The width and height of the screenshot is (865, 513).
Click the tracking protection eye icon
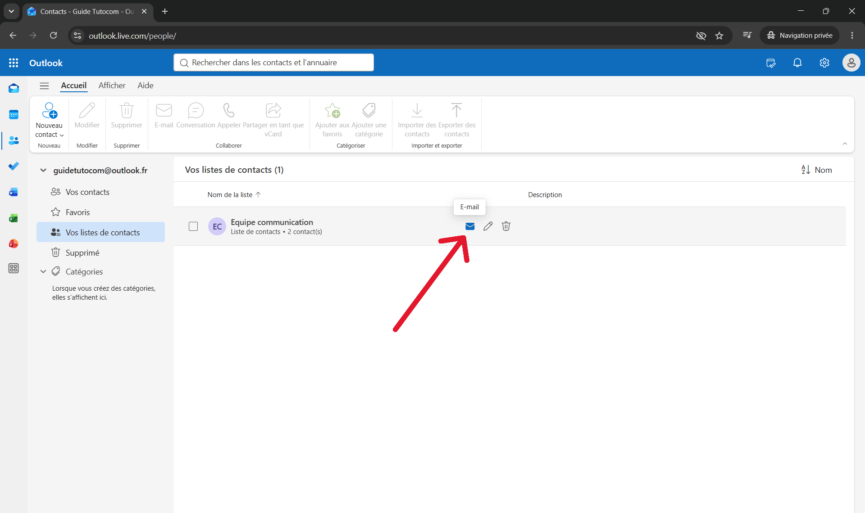(x=701, y=36)
